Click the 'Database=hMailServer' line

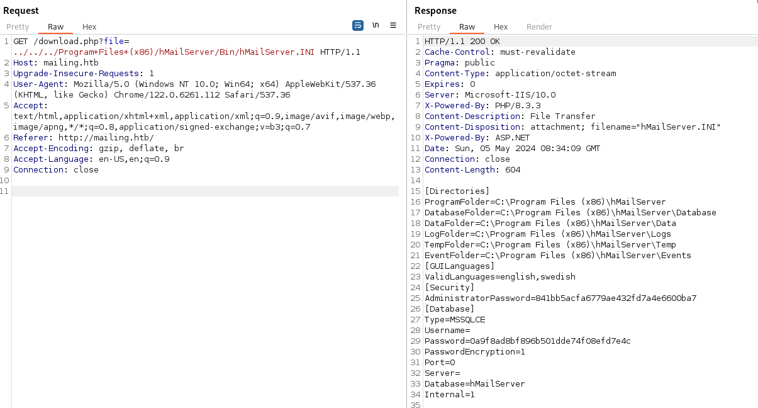coord(475,383)
